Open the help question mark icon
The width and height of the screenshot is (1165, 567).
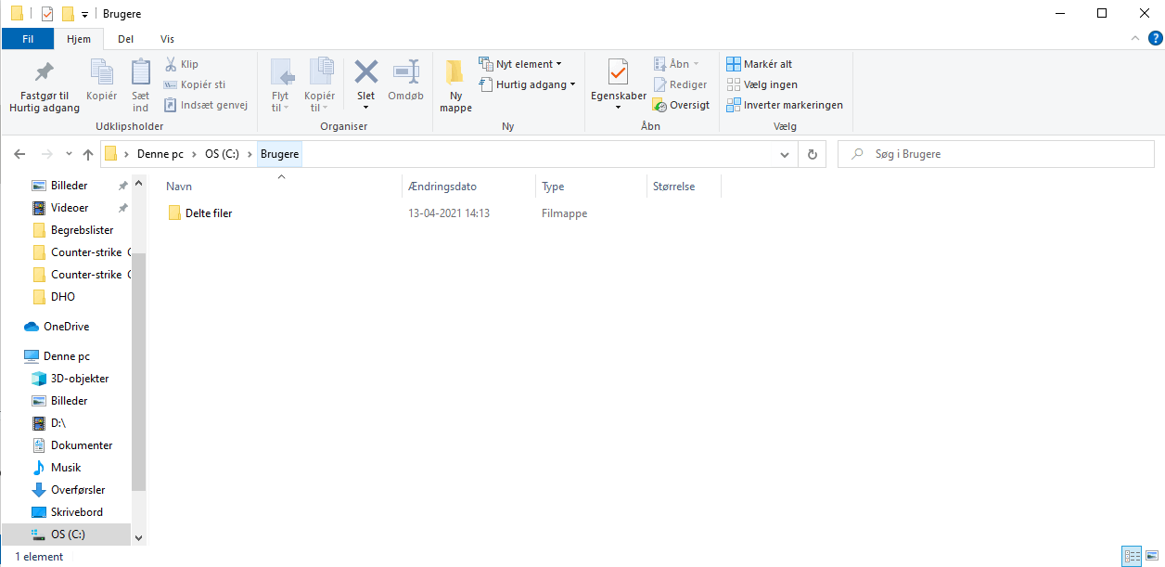point(1155,38)
